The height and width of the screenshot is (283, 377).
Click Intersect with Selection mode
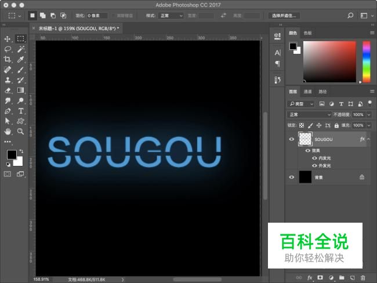coord(63,16)
